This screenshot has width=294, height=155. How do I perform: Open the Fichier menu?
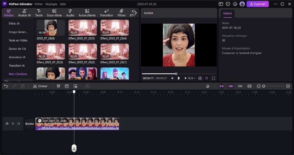39,4
